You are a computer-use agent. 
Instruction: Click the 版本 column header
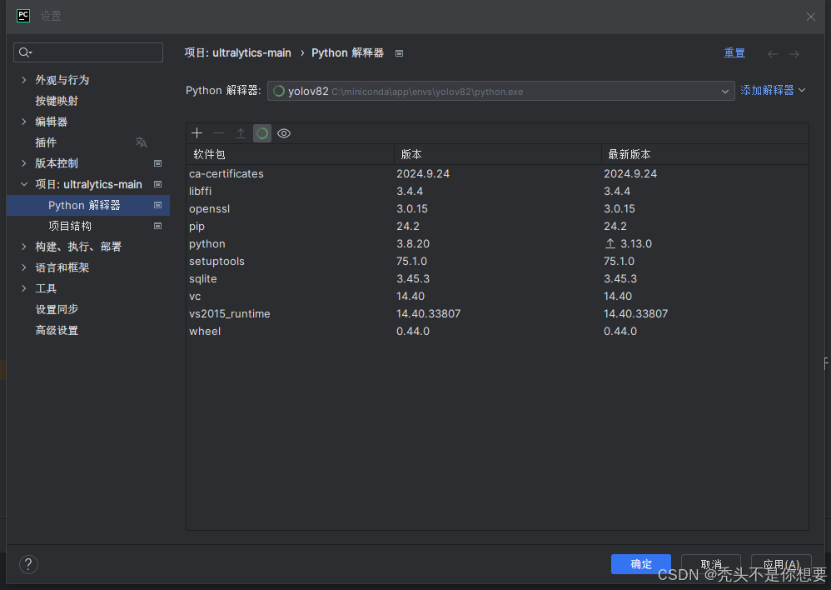498,154
